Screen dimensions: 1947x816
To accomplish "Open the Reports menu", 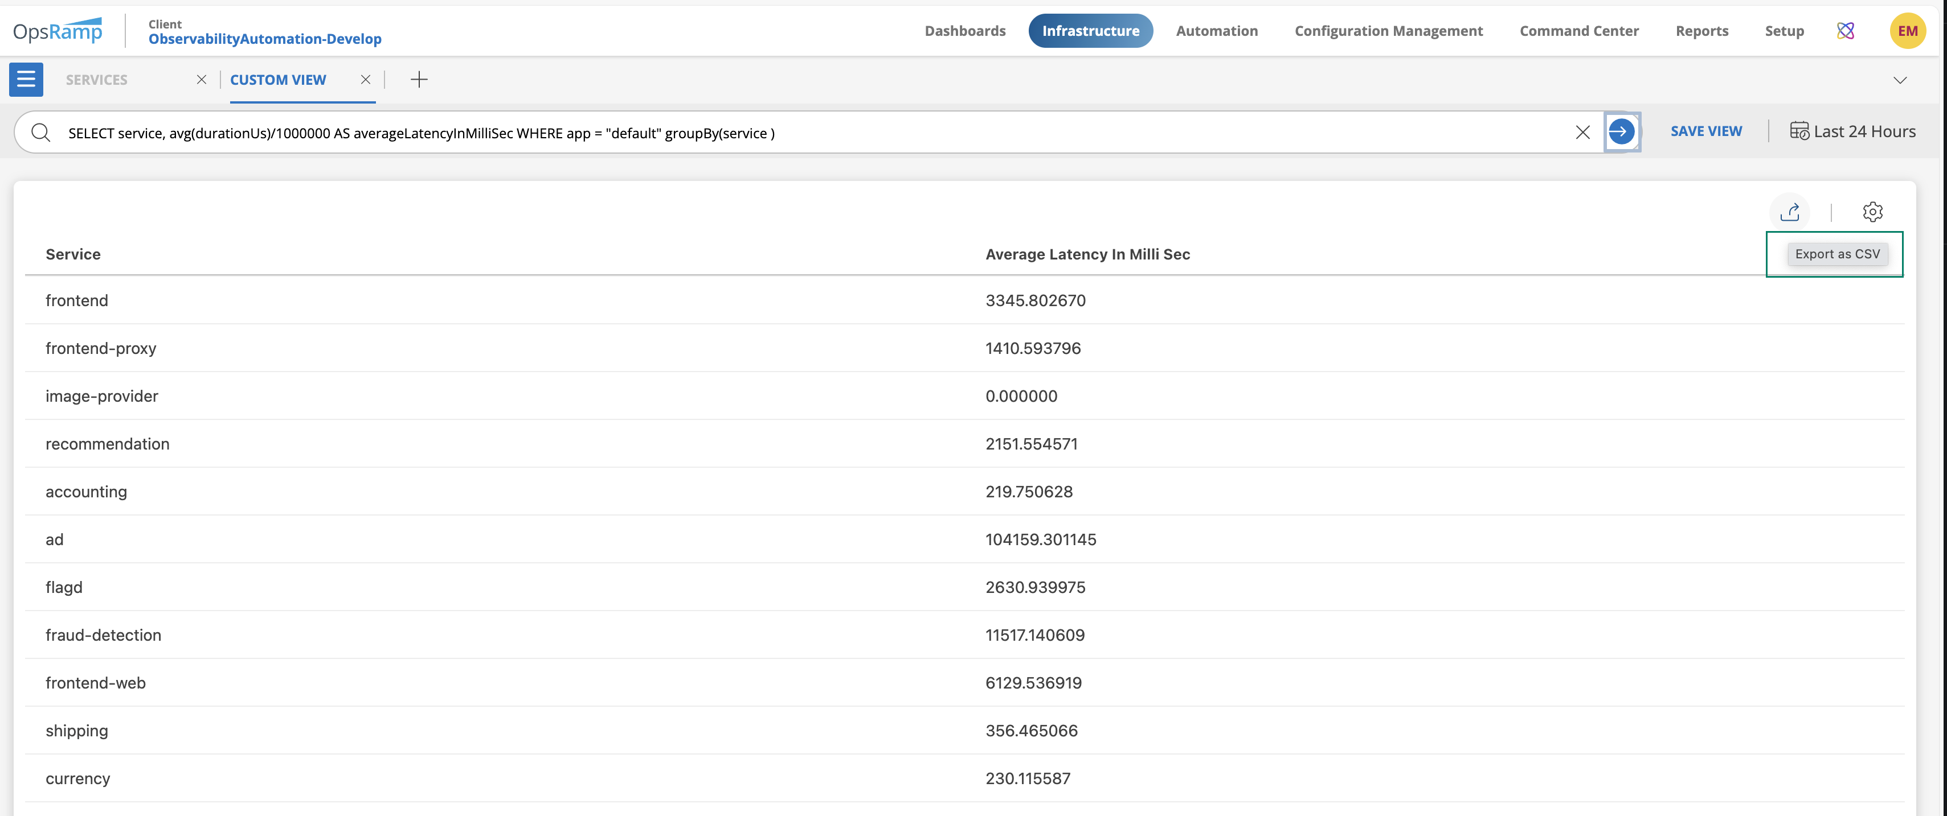I will 1701,31.
